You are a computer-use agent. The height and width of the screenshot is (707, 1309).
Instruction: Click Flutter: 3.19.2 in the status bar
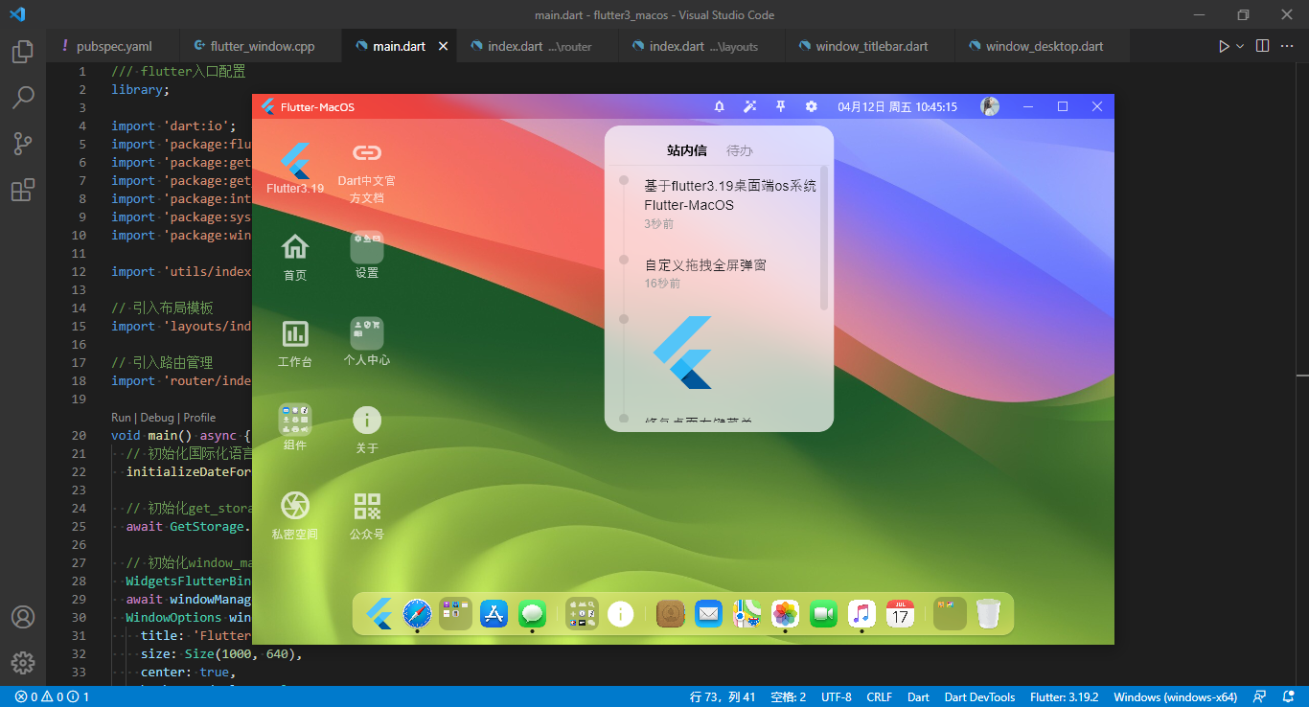pos(1065,696)
